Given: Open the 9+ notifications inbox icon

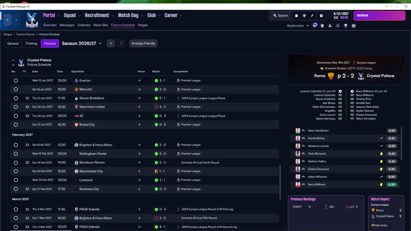Looking at the screenshot, I should pos(315,25).
